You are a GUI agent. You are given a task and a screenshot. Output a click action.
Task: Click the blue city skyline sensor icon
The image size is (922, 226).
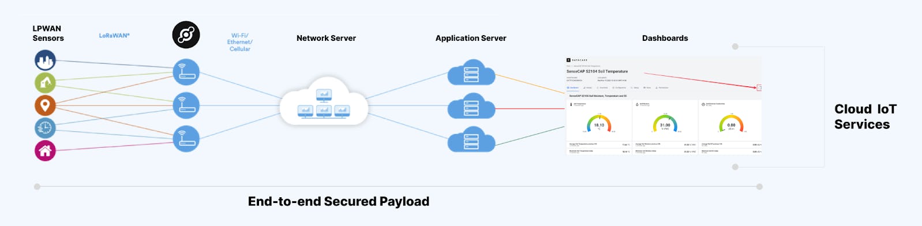45,60
